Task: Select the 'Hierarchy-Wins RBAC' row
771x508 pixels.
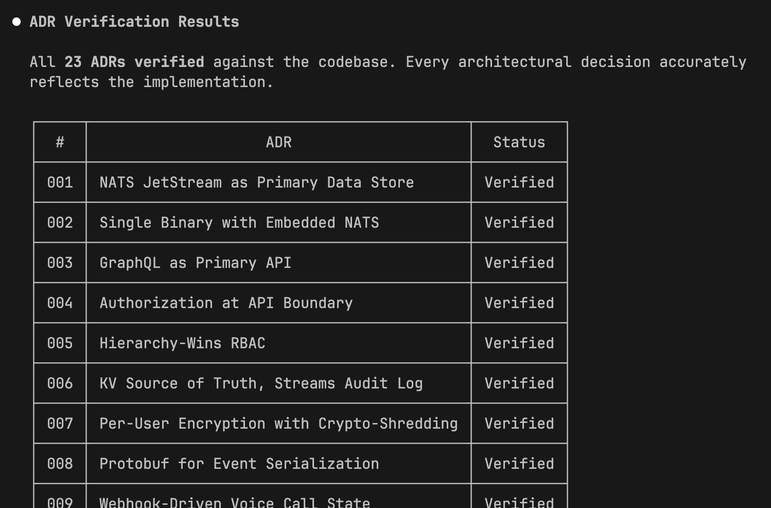Action: pos(182,343)
